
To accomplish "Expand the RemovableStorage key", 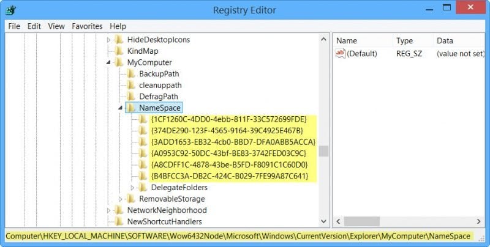I will coord(120,199).
